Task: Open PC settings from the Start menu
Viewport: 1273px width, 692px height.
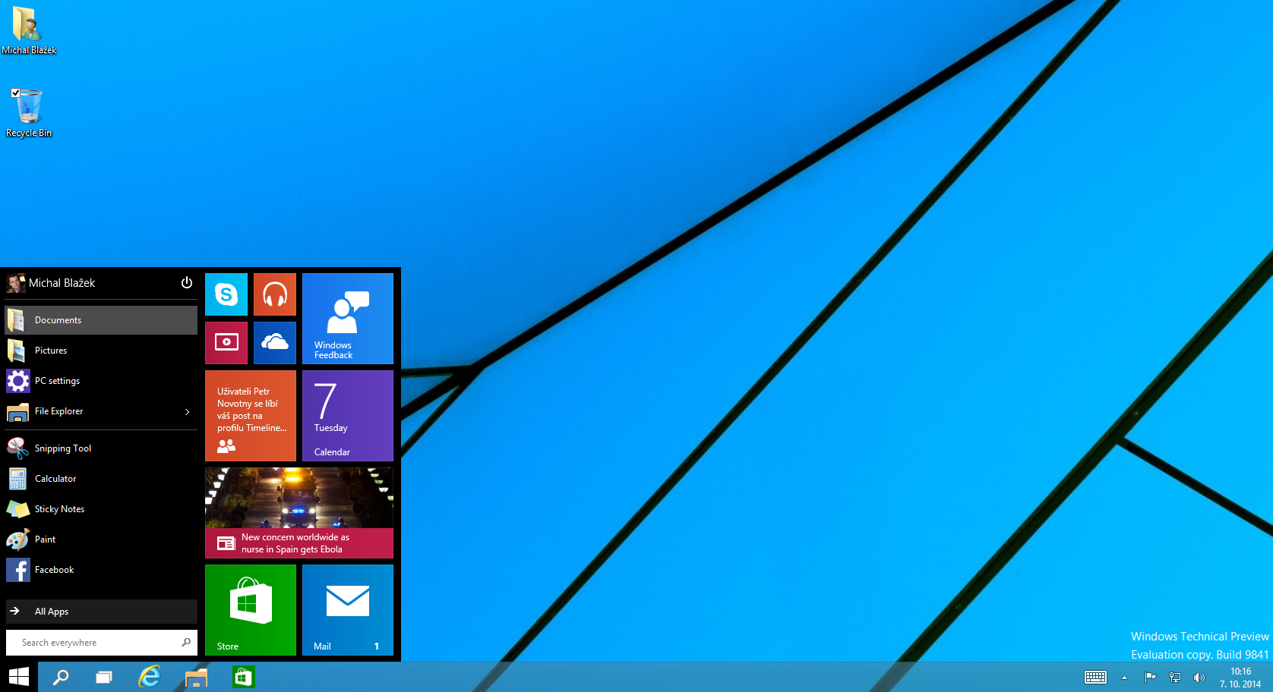Action: (101, 381)
